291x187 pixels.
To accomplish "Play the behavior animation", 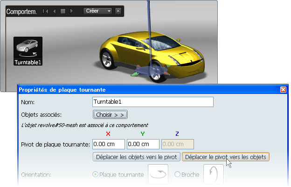I will pos(71,11).
